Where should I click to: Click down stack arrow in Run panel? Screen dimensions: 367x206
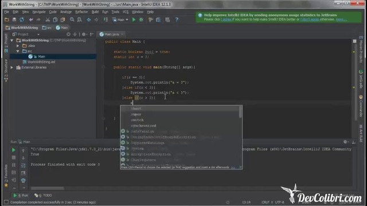[23, 158]
